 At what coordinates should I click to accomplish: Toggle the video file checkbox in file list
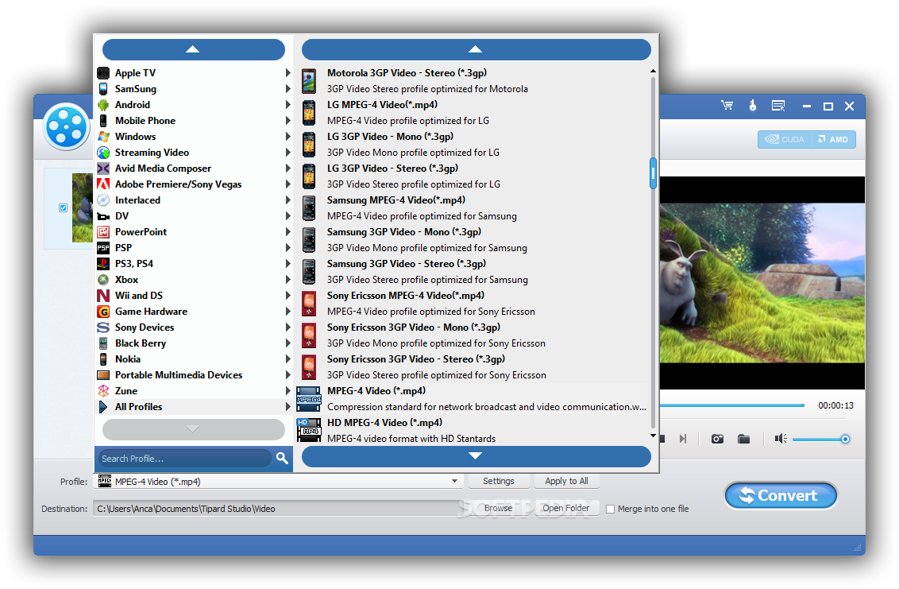(x=63, y=207)
